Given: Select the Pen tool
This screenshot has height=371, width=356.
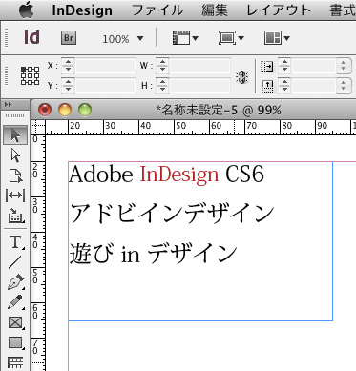Looking at the screenshot, I should (x=15, y=282).
